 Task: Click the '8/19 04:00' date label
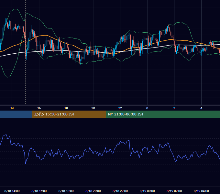tap(201, 191)
